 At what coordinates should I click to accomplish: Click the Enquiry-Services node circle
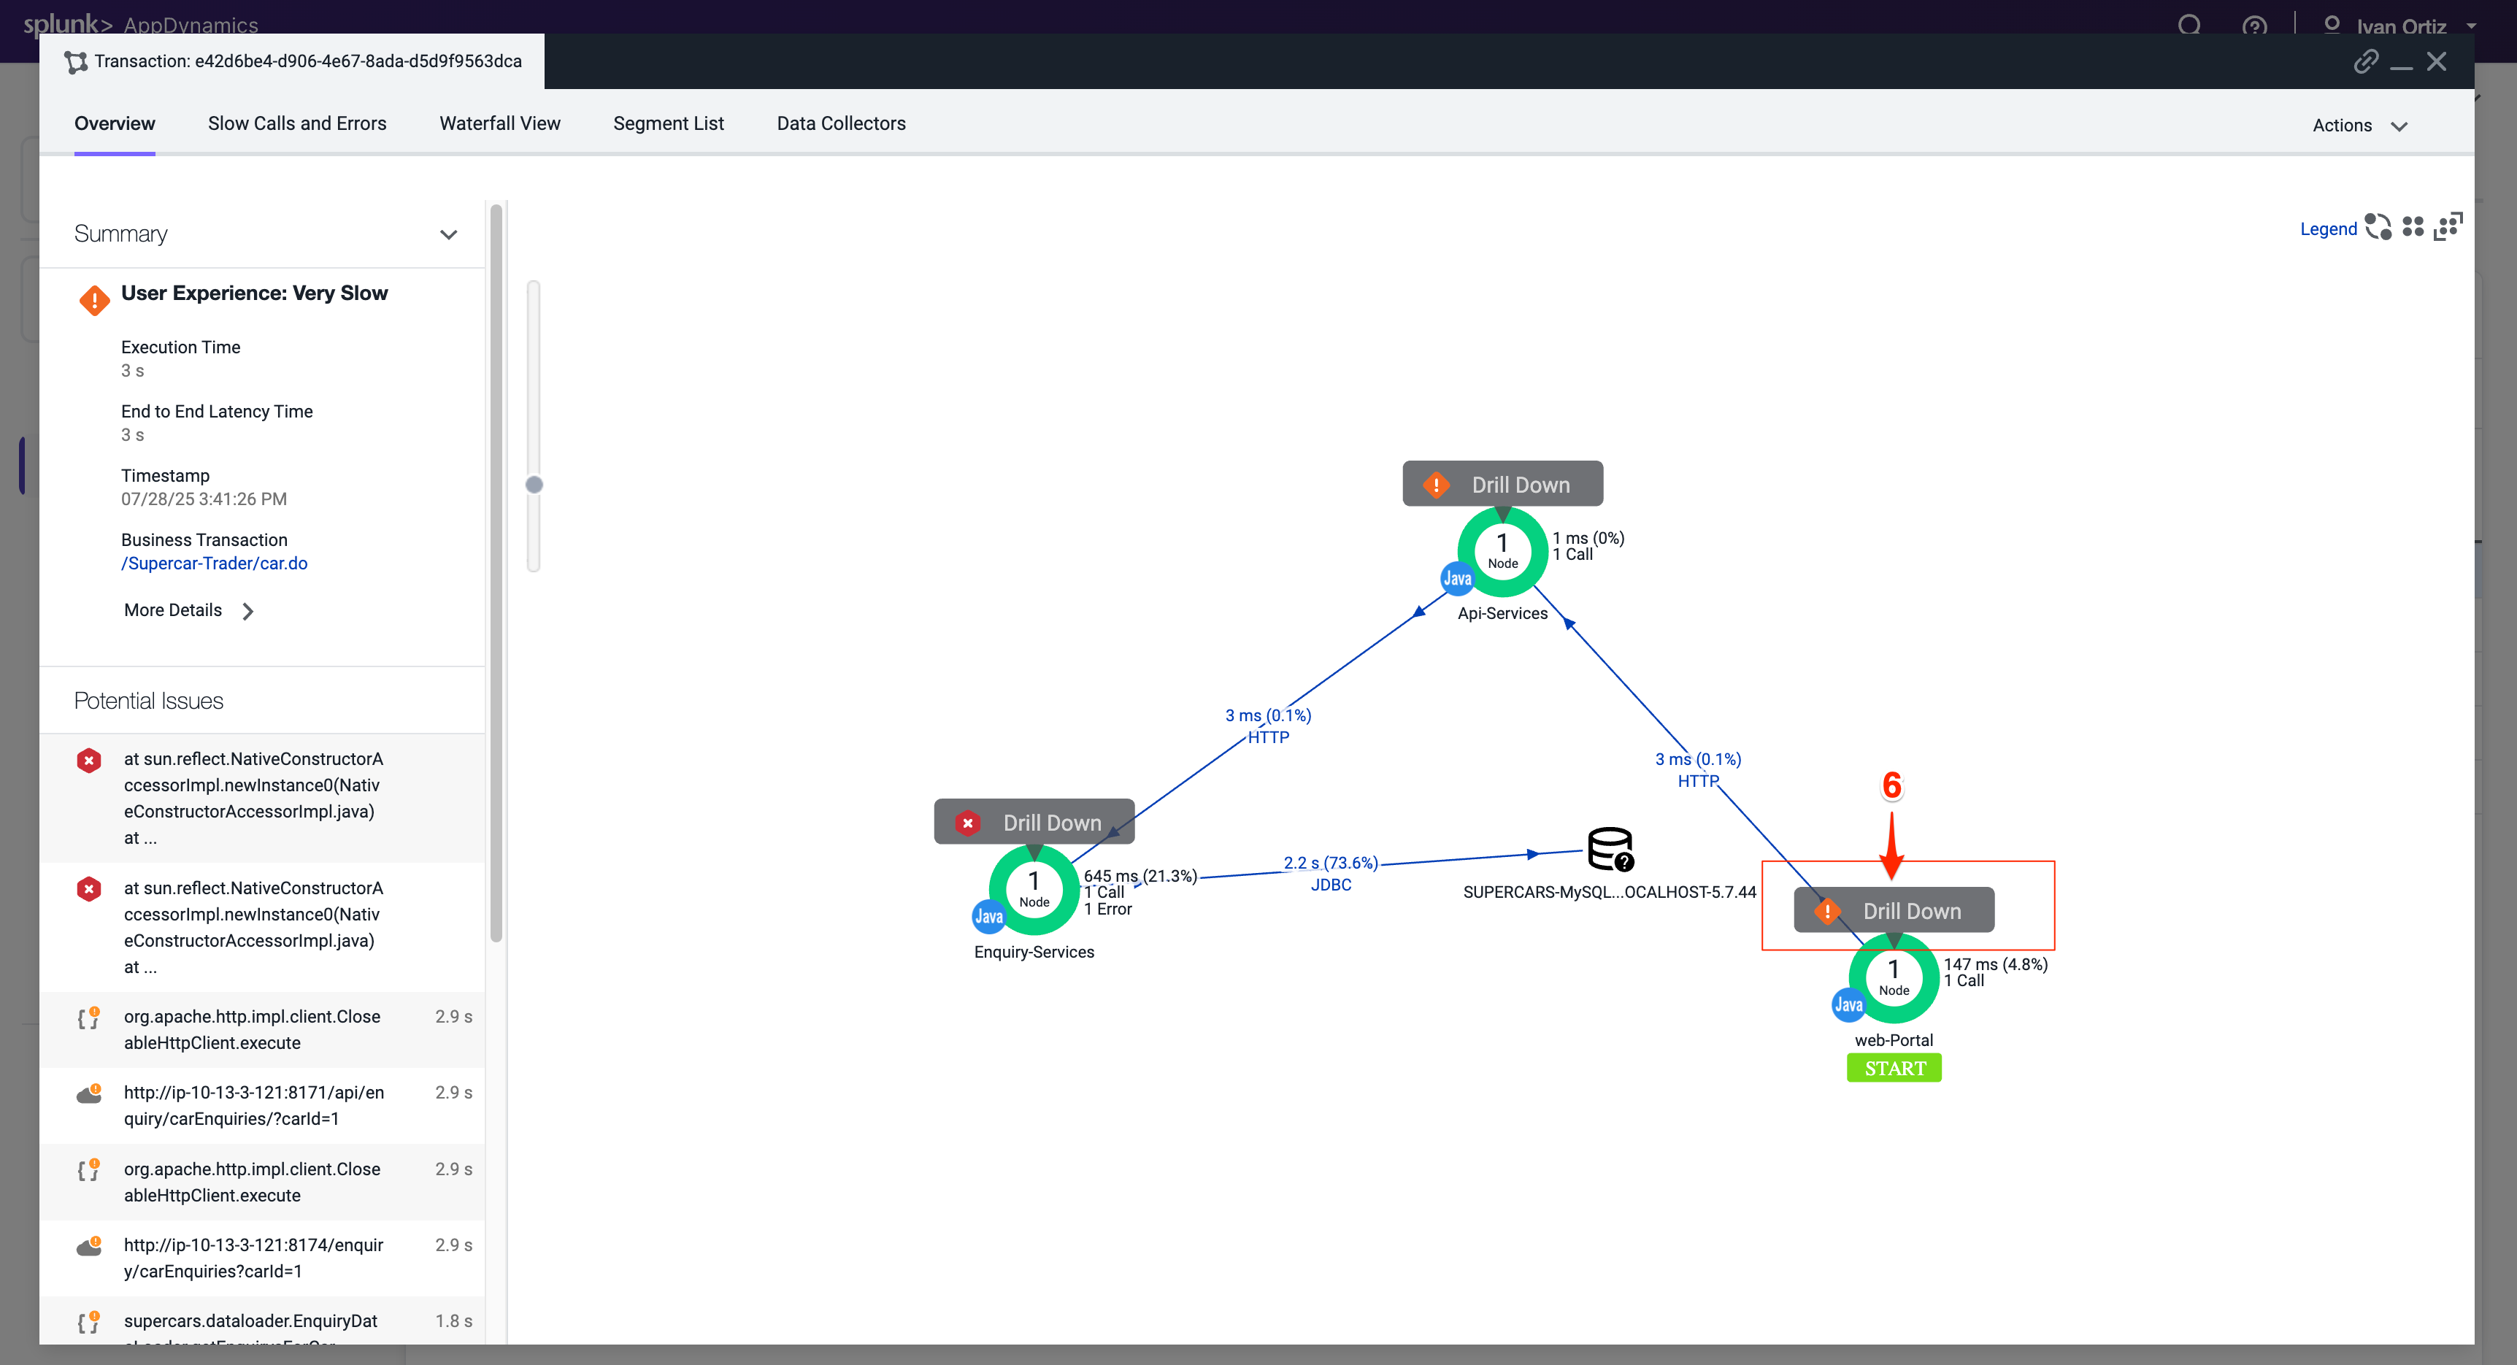click(1034, 889)
